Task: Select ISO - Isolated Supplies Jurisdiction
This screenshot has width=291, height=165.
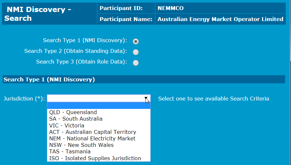Action: 99,158
